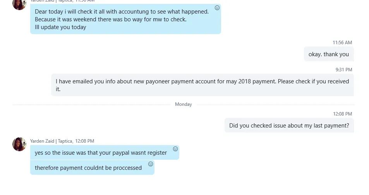Select the "therefore payment couldnt be proccessed" text
Screen dimensions: 369x195
(88, 168)
